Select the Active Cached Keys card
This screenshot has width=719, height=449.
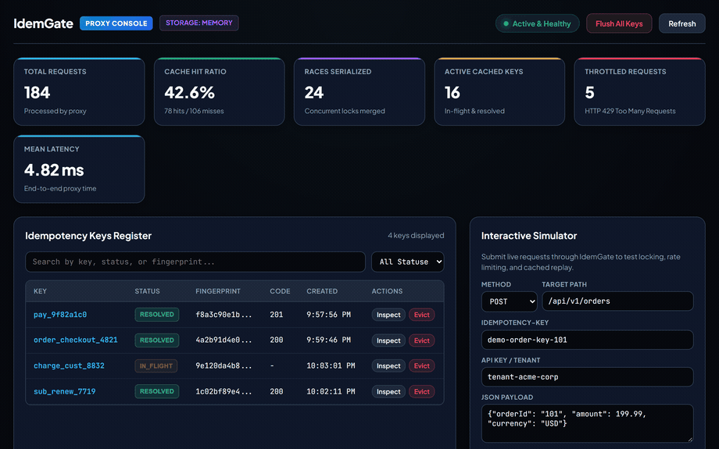coord(499,91)
